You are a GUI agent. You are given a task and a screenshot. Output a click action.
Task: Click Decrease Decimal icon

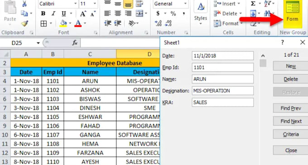point(168,24)
